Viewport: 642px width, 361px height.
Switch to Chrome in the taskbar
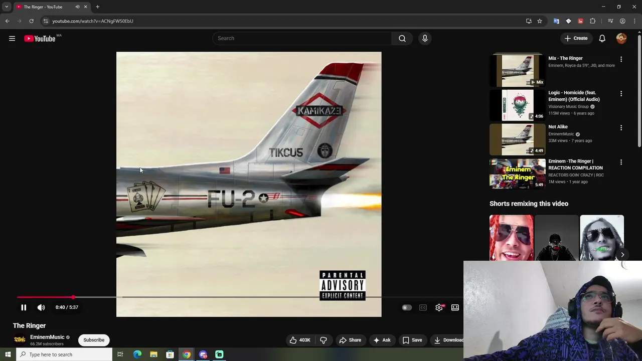(187, 354)
